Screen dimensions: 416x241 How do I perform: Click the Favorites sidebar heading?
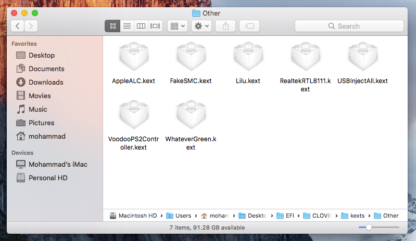tap(24, 44)
